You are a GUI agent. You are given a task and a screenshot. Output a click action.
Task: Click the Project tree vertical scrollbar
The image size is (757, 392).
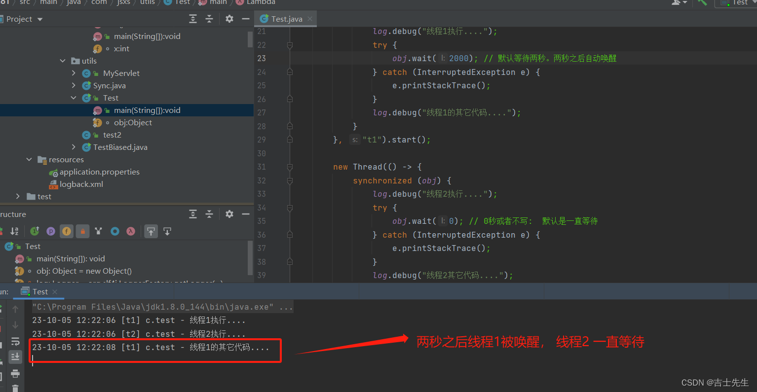point(250,39)
